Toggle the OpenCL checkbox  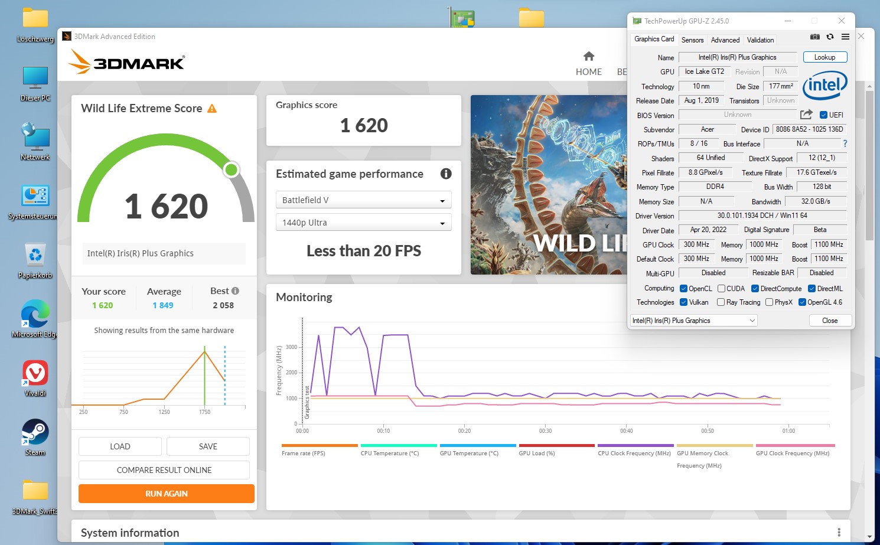pyautogui.click(x=683, y=289)
